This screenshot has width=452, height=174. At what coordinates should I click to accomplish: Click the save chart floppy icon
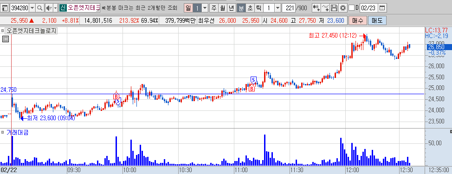(x=334, y=8)
